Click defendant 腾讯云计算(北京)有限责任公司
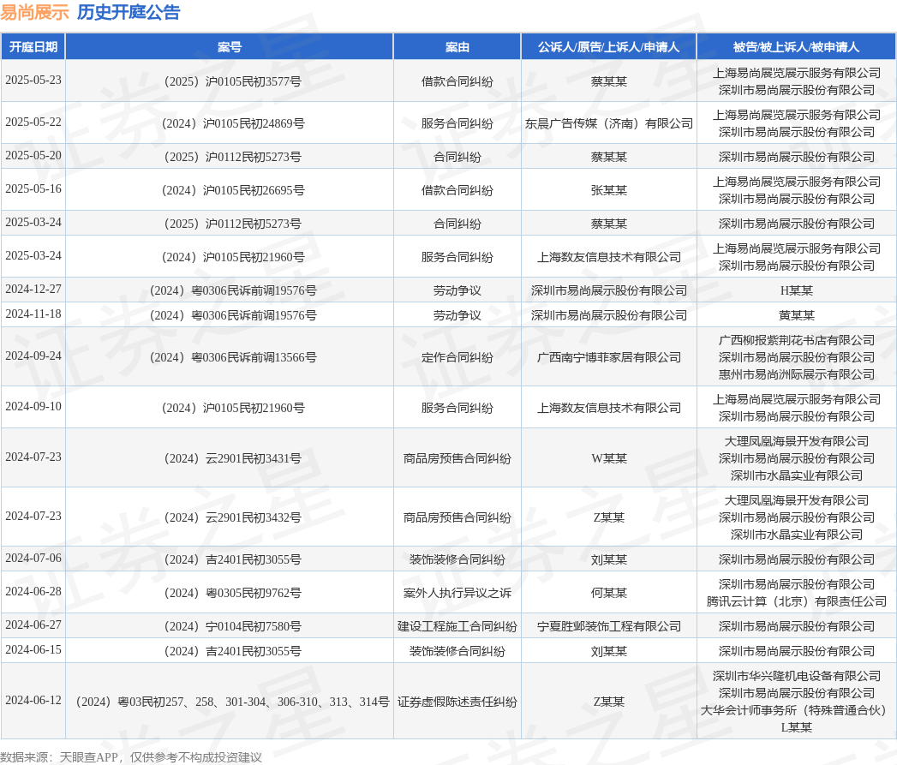 (796, 601)
